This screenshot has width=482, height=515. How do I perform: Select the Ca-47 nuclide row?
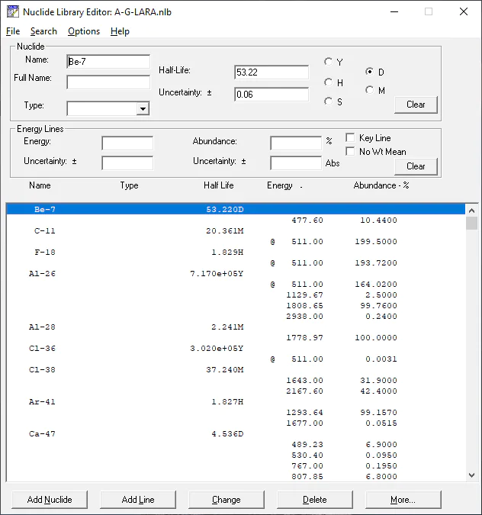click(x=236, y=433)
